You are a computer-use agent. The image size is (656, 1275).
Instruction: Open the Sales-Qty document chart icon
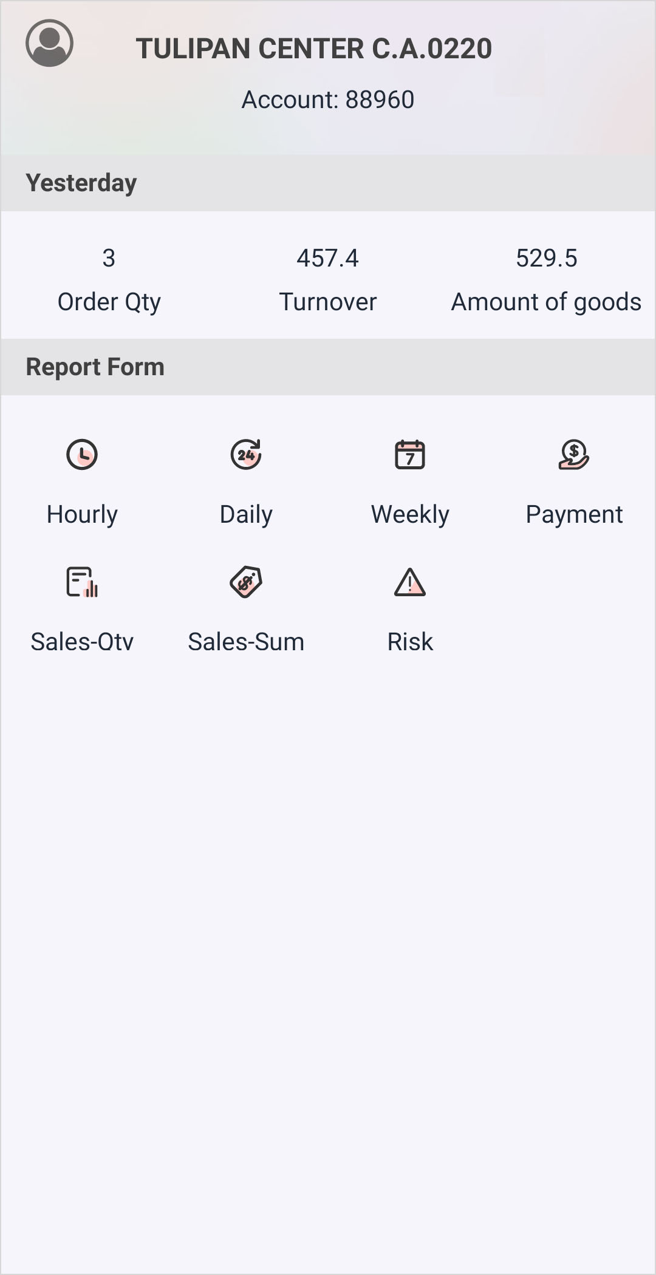coord(82,582)
